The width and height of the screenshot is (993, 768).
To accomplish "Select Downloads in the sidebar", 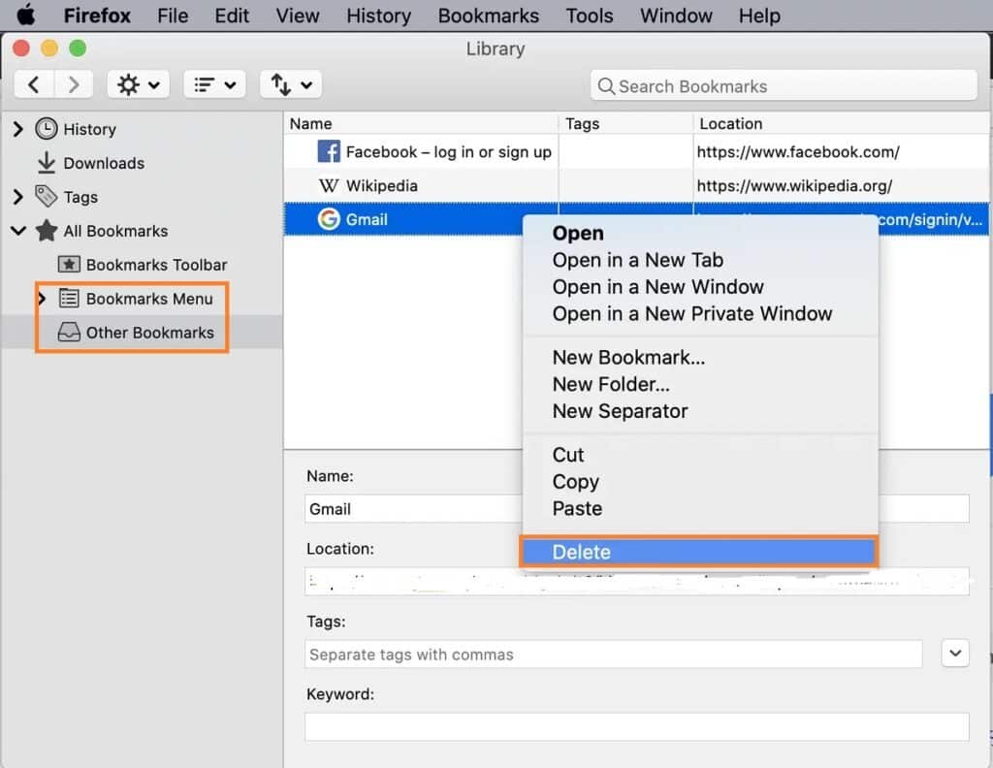I will click(x=104, y=163).
